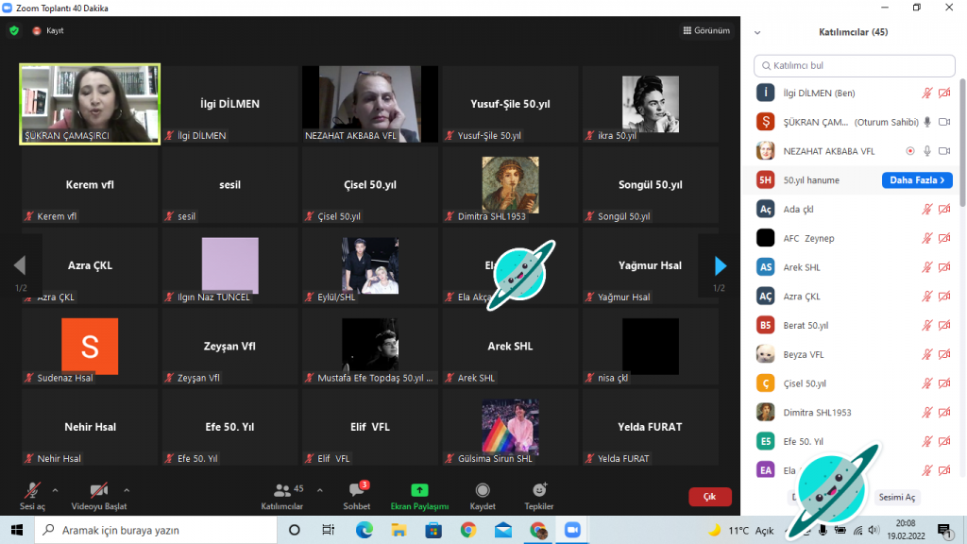This screenshot has width=967, height=544.
Task: Expand video options arrow beside Videoyu Başlat
Action: tap(127, 490)
